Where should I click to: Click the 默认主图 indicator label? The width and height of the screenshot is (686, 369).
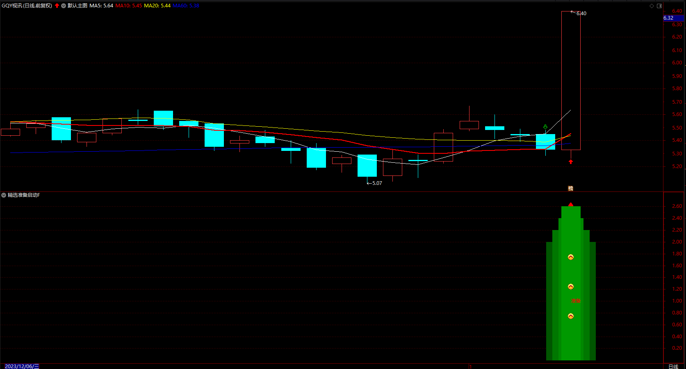(77, 6)
